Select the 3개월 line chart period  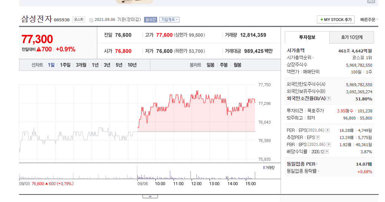click(x=81, y=65)
